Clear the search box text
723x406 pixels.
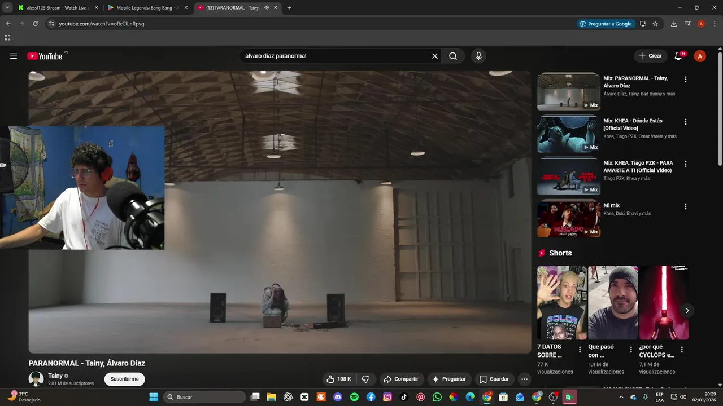click(x=435, y=56)
